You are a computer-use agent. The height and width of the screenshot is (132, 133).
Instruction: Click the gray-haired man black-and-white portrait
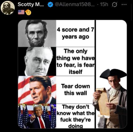[37, 61]
